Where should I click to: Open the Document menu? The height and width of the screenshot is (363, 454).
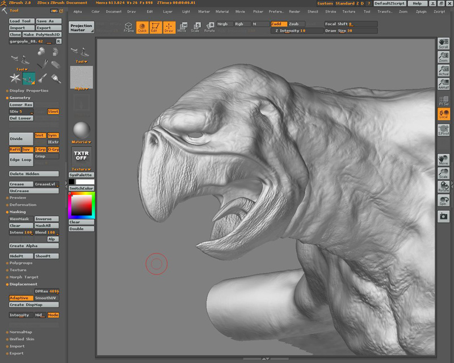[x=113, y=11]
